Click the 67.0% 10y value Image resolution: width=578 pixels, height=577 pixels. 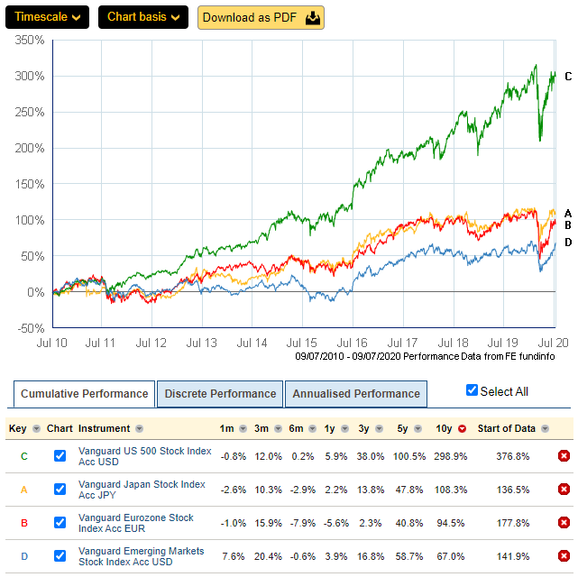tap(451, 556)
